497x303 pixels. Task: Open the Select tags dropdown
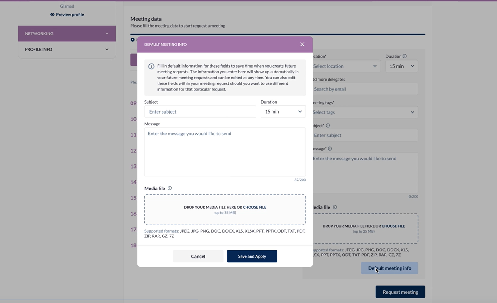[364, 112]
